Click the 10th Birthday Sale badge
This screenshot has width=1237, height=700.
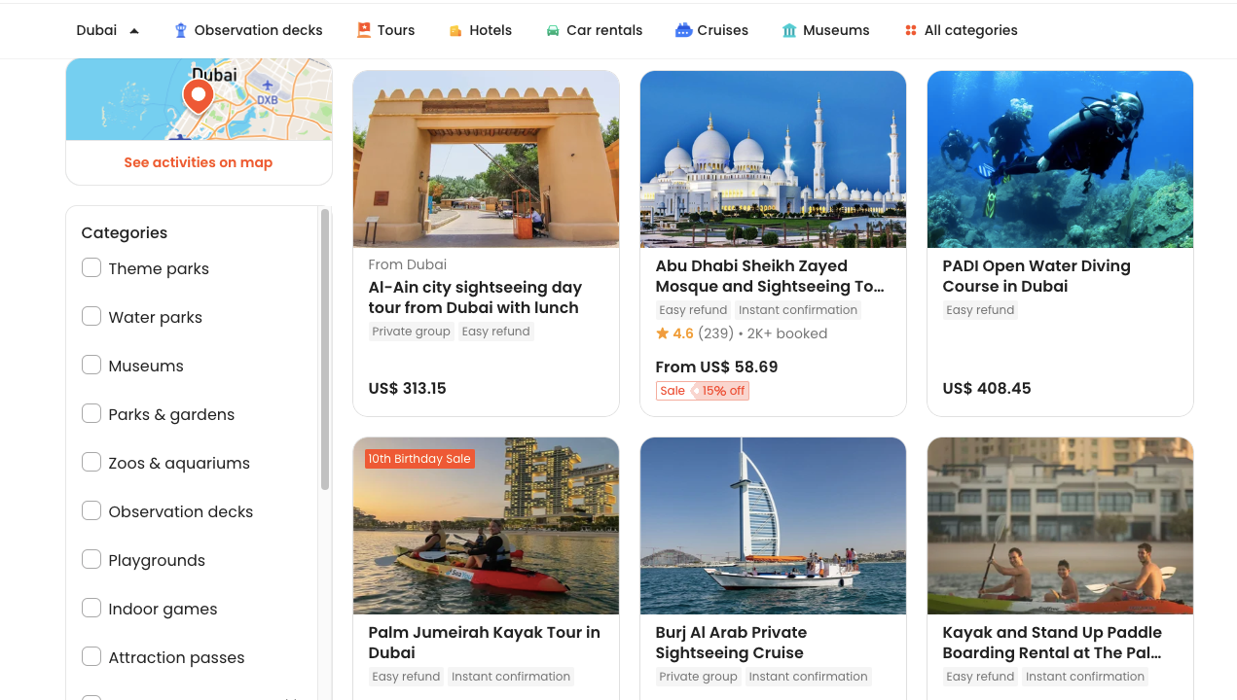(x=419, y=459)
